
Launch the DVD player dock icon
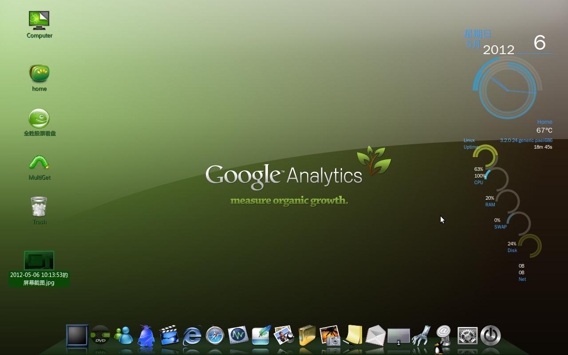(100, 335)
